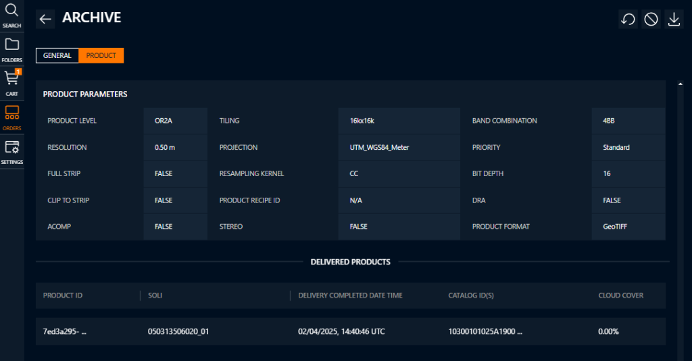The height and width of the screenshot is (361, 692).
Task: Select the Product tab
Action: pyautogui.click(x=101, y=55)
